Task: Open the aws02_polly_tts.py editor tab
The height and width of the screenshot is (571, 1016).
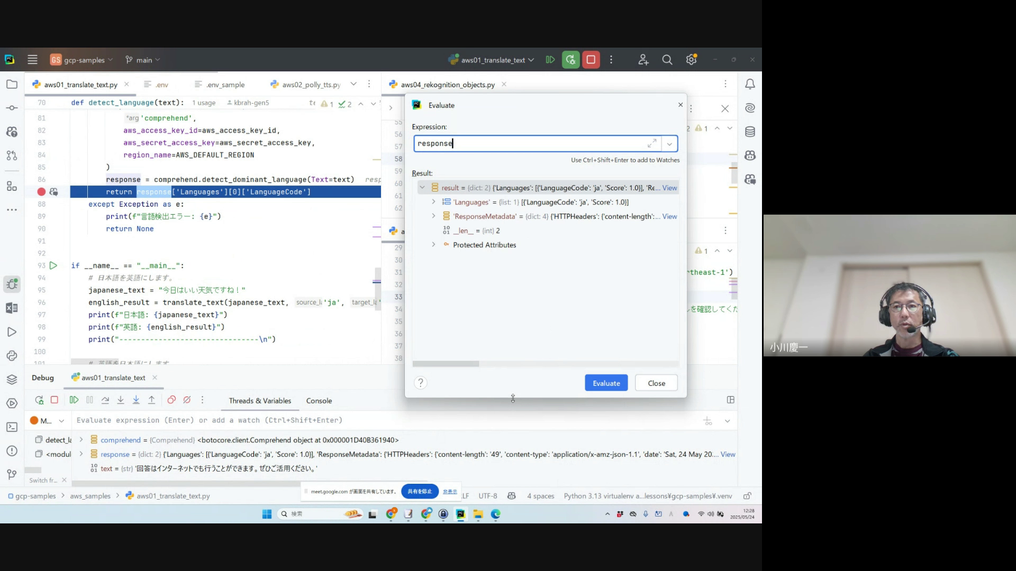Action: click(311, 85)
